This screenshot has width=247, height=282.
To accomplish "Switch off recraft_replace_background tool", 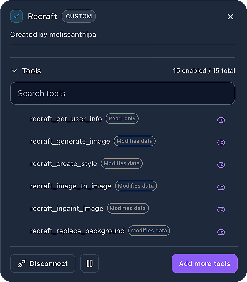I will tap(221, 232).
